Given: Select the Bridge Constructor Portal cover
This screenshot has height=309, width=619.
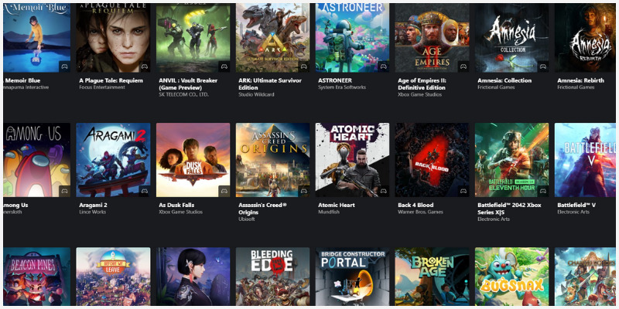Looking at the screenshot, I should coord(353,277).
